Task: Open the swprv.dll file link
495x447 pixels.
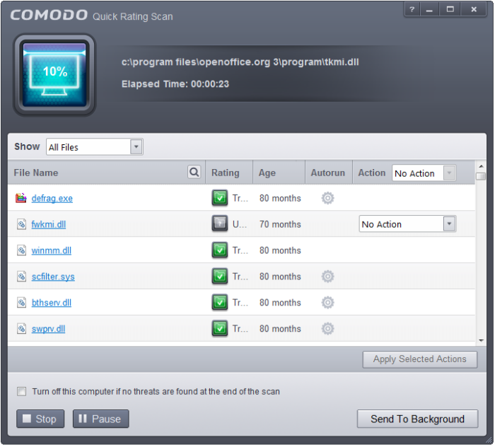Action: click(x=48, y=329)
